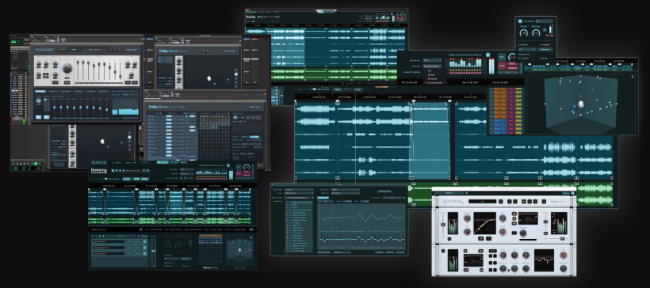
Task: Click the headphones icon in Mastering Console transport
Action: (x=148, y=170)
